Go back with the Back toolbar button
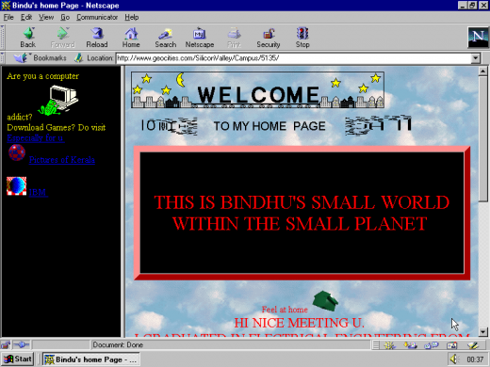490x367 pixels. (x=28, y=38)
